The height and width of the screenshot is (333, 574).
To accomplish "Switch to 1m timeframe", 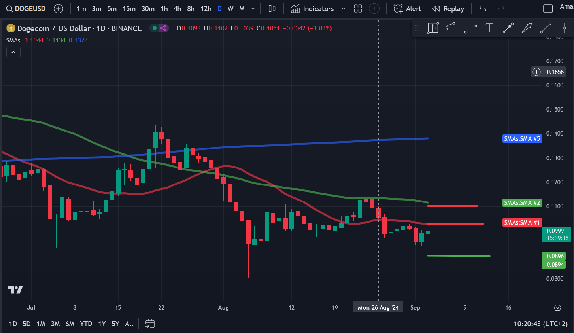I will click(x=81, y=9).
